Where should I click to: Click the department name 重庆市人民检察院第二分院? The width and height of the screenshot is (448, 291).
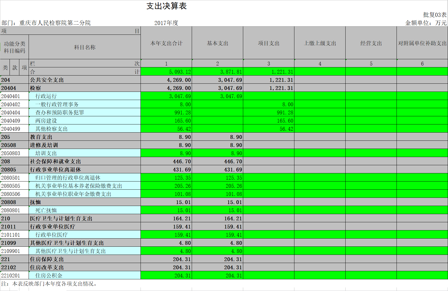(55, 23)
